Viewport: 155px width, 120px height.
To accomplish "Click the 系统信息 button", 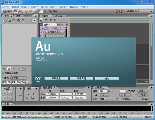I will click(56, 78).
